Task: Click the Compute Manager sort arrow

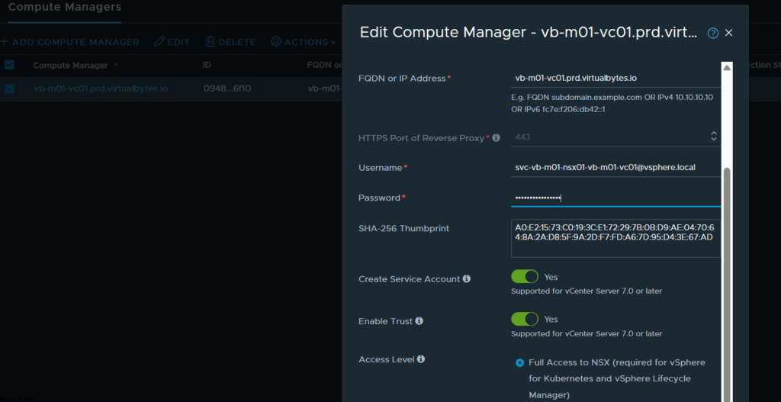Action: [116, 66]
